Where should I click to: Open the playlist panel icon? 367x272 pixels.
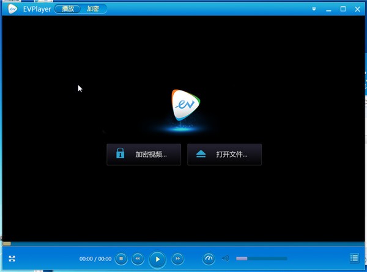[354, 259]
